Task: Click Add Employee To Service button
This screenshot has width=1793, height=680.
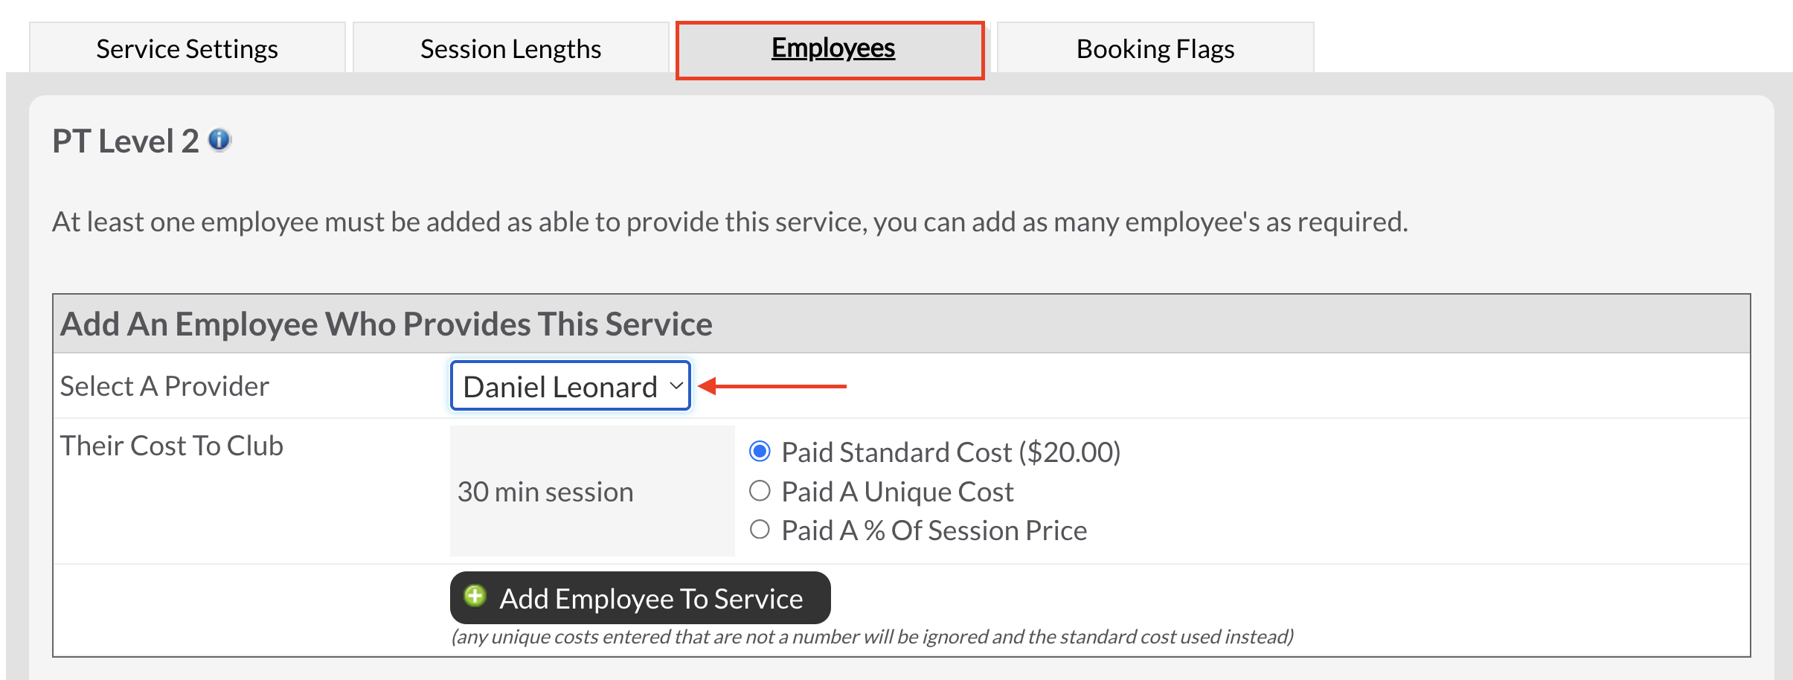Action: pyautogui.click(x=641, y=597)
